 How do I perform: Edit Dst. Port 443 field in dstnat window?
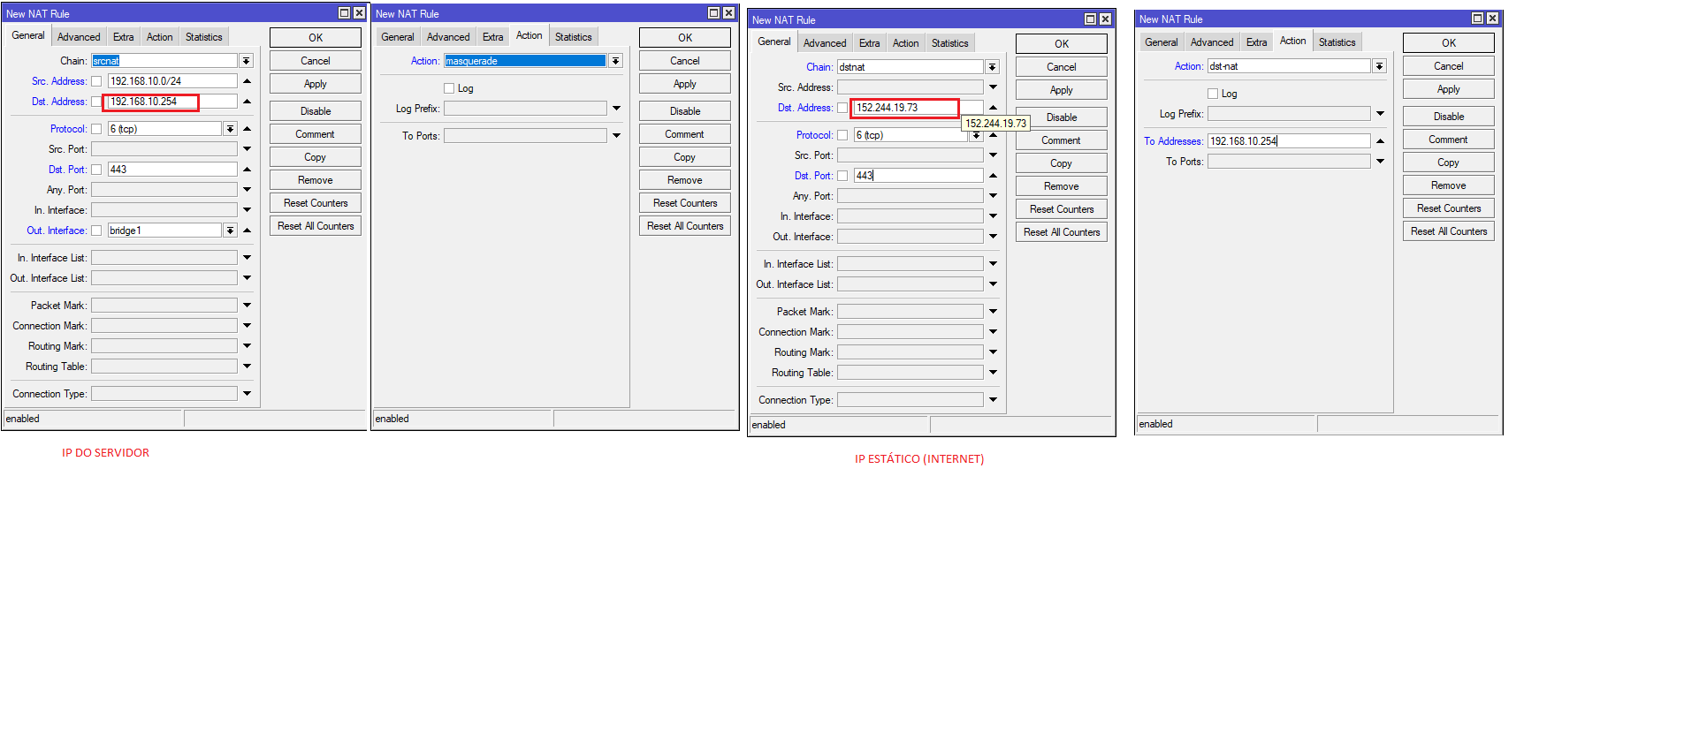(918, 176)
